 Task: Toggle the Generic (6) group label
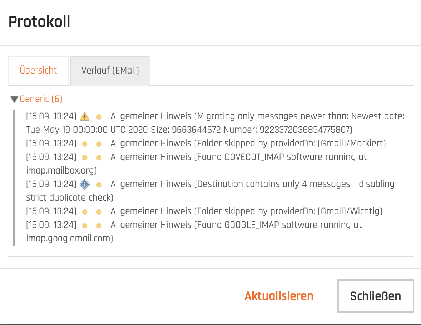(41, 99)
